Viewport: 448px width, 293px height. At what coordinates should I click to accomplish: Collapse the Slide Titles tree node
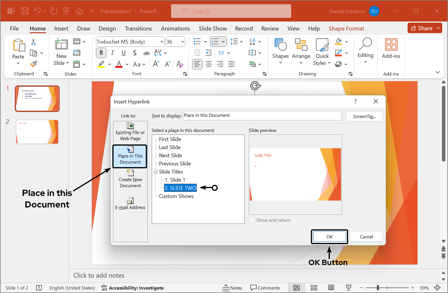(156, 172)
